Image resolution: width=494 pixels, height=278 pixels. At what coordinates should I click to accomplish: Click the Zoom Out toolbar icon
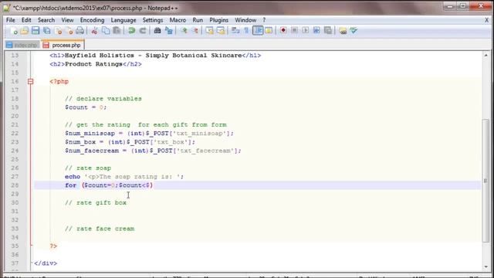(195, 31)
